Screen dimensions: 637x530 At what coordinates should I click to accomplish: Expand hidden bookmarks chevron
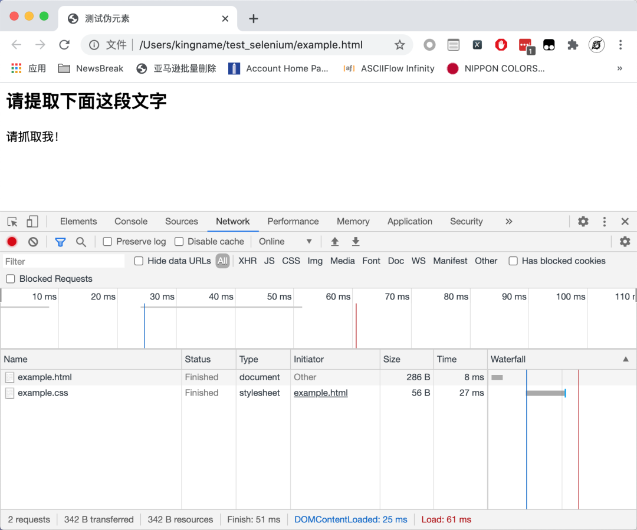coord(619,68)
